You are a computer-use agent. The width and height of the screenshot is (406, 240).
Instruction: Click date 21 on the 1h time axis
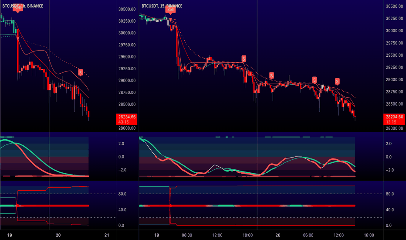(x=107, y=235)
